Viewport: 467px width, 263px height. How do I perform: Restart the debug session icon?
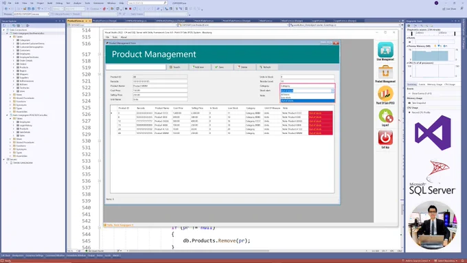click(135, 9)
